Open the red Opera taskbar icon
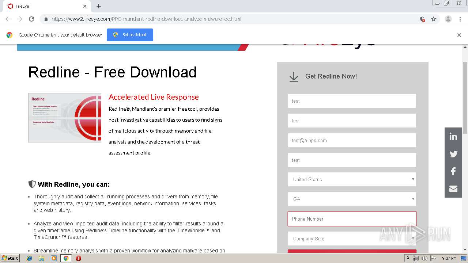The image size is (468, 263). coord(78,258)
